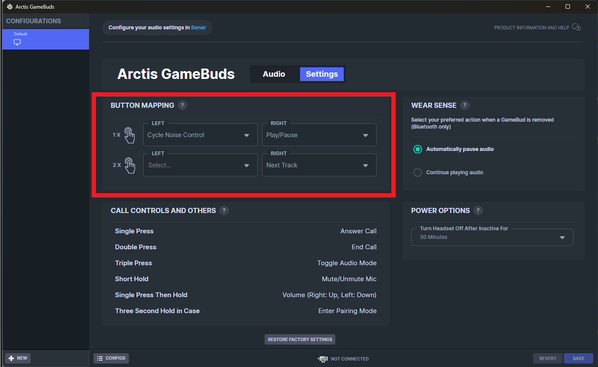The height and width of the screenshot is (367, 598).
Task: Click the Sonar link
Action: point(198,28)
